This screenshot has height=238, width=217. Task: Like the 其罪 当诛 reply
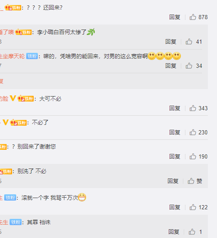click(192, 232)
